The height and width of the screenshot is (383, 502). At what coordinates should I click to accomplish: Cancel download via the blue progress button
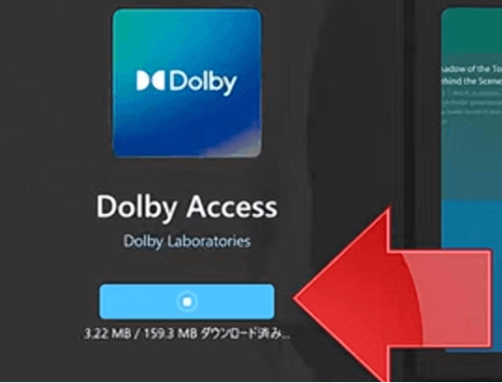point(187,302)
